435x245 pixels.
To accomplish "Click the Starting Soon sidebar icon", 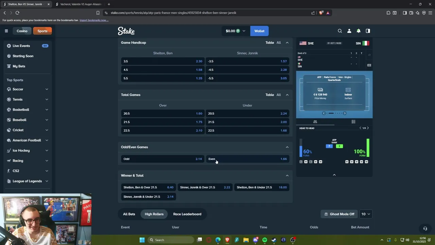I will (x=9, y=56).
